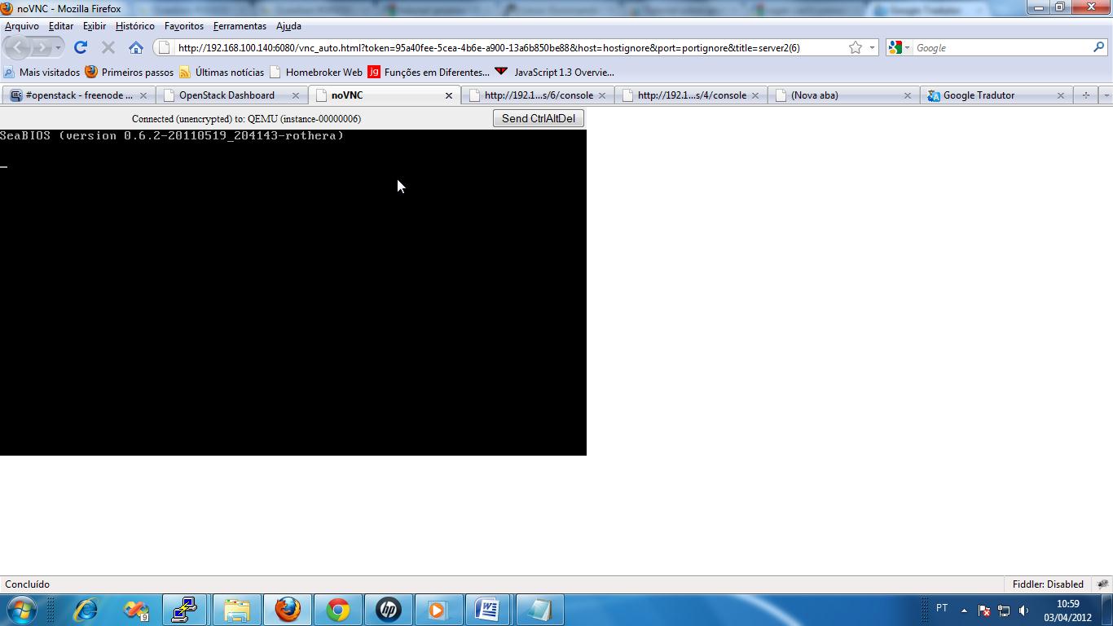Open the list all tabs dropdown
Image resolution: width=1113 pixels, height=626 pixels.
point(1106,95)
